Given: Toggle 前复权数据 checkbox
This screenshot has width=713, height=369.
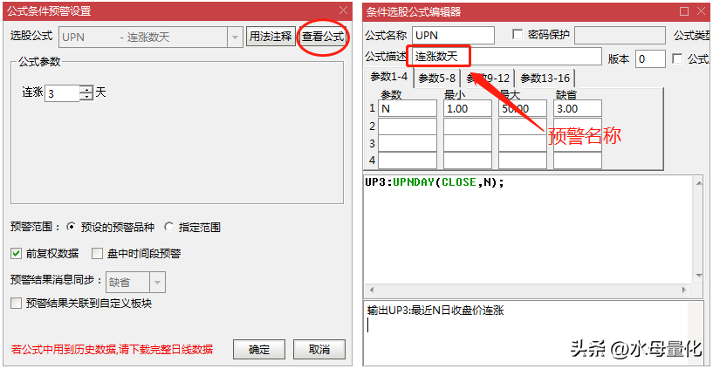Looking at the screenshot, I should coord(16,254).
